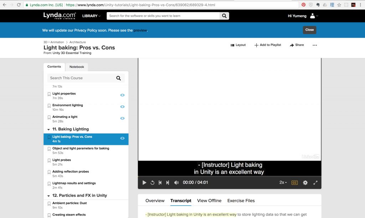Bookmark page with browser star icon
This screenshot has height=218, width=365.
coord(339,5)
